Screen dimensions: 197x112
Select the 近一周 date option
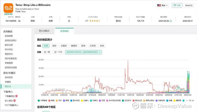47,52
